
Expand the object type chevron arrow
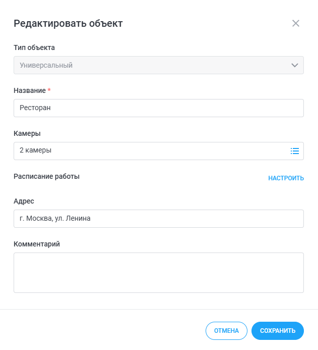pos(295,65)
